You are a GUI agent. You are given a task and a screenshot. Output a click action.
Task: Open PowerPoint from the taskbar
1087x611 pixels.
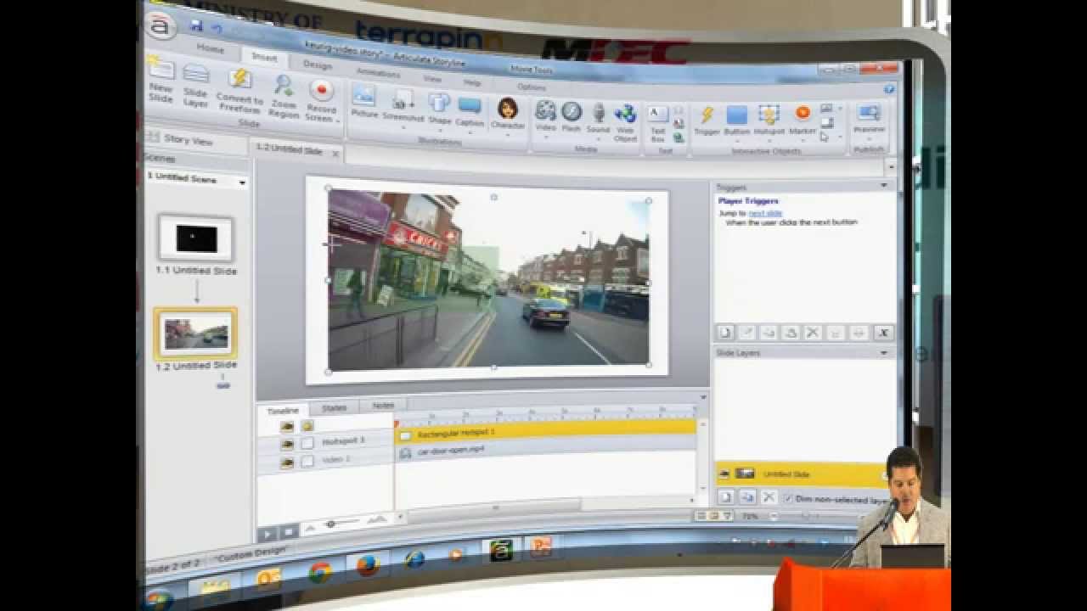click(539, 546)
